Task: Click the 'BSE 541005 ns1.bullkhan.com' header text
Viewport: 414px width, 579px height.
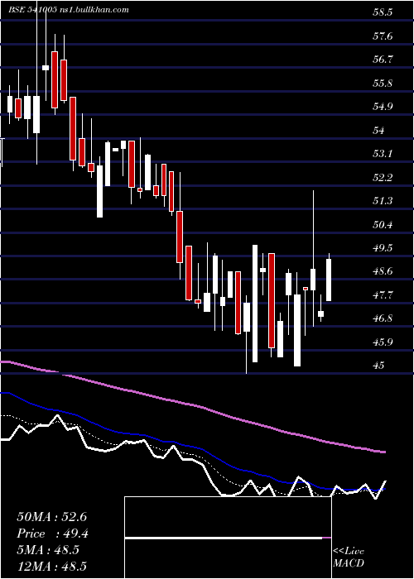Action: [69, 10]
